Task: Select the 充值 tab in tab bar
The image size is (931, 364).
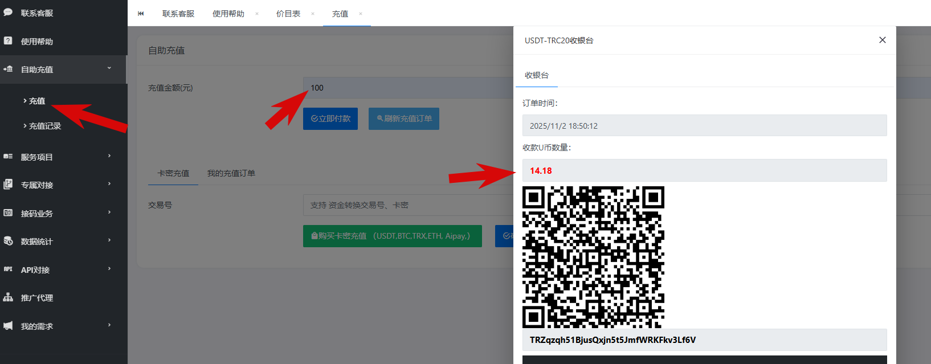Action: pos(340,14)
